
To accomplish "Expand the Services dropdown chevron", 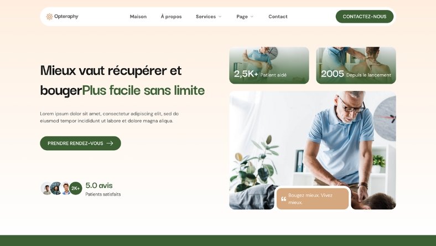I will point(220,17).
